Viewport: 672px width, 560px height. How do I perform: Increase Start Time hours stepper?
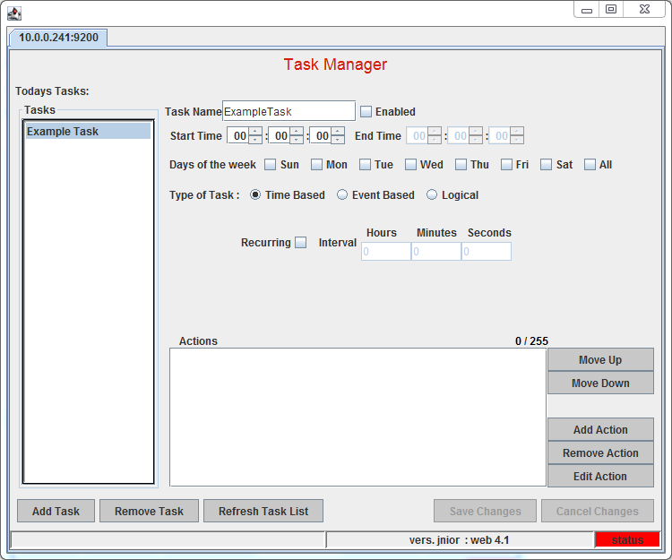pos(255,132)
